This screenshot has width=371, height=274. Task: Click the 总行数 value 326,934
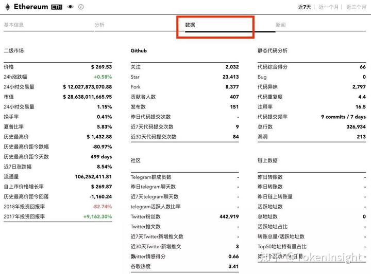356,127
